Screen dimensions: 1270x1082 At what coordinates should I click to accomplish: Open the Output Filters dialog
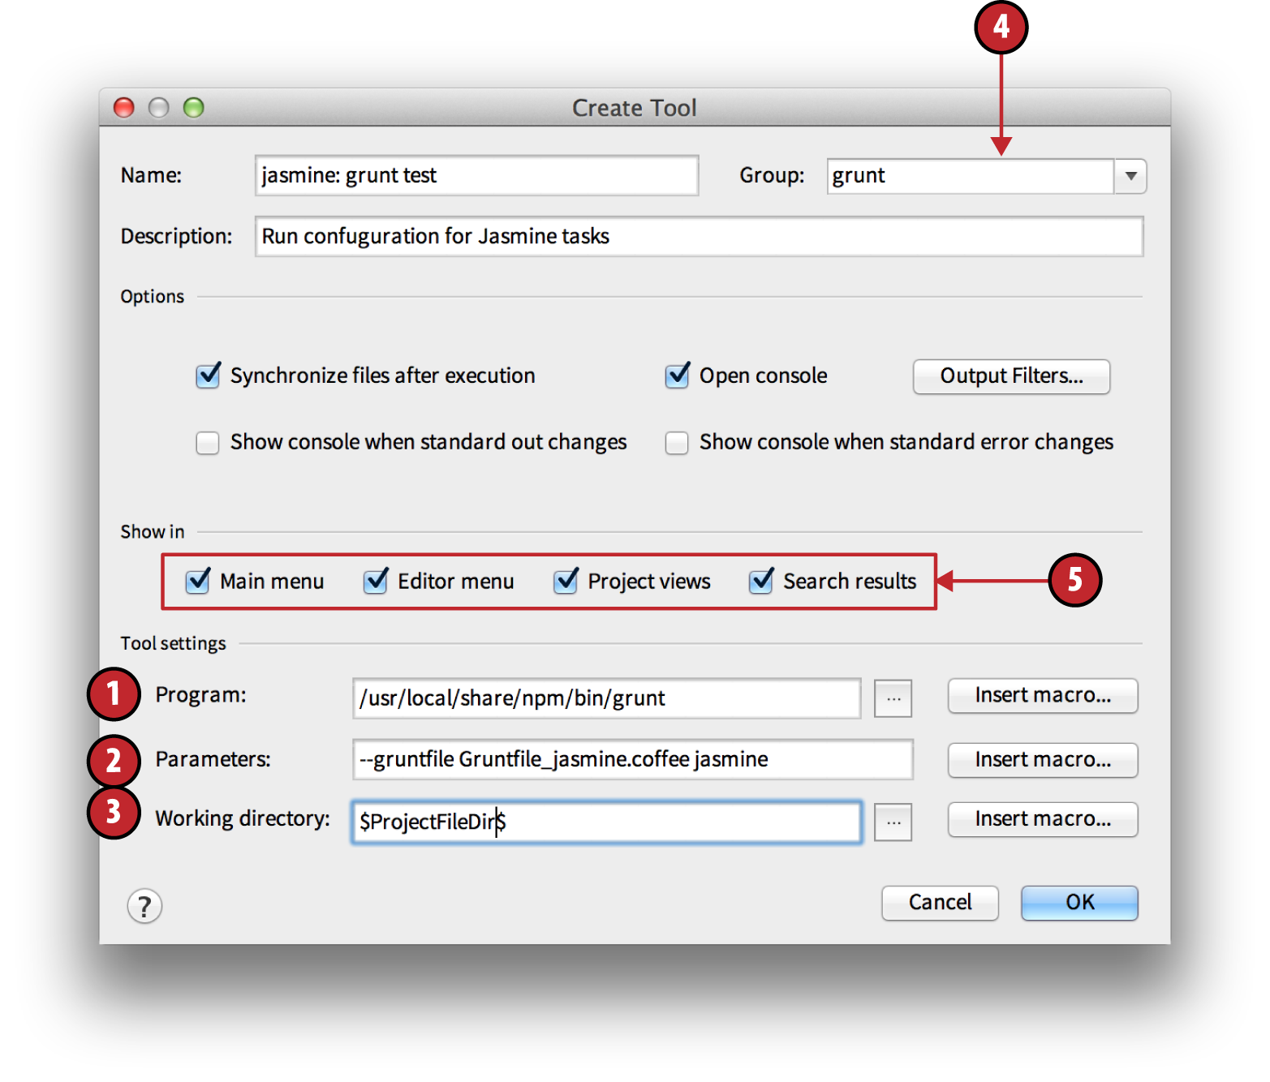point(1011,376)
